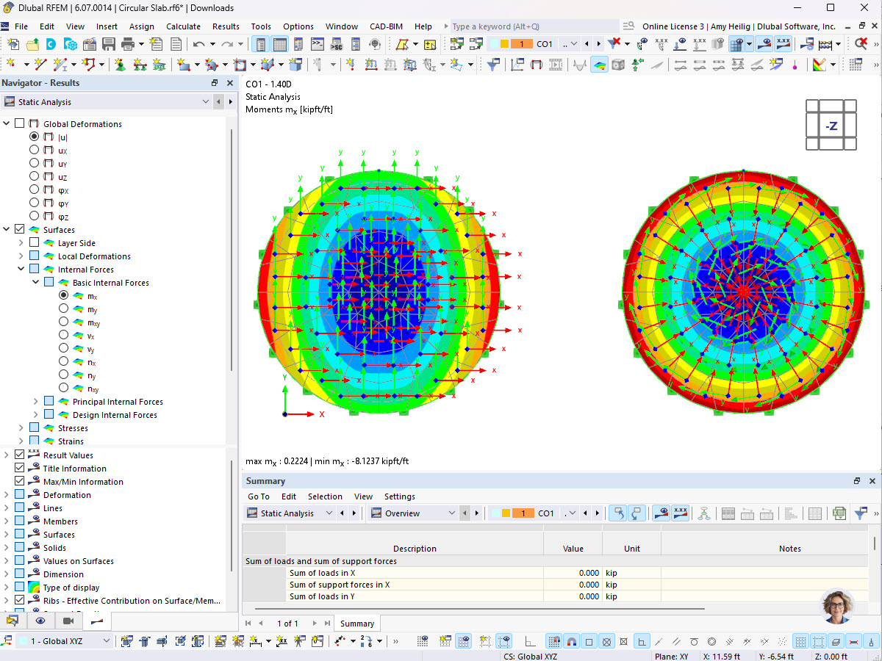Toggle the Tables panel toolbar icon

click(x=280, y=44)
